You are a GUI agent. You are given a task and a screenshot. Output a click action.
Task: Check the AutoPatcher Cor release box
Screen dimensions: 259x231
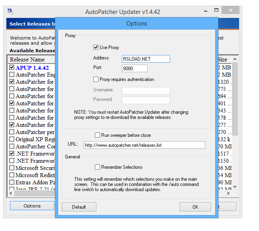12,146
